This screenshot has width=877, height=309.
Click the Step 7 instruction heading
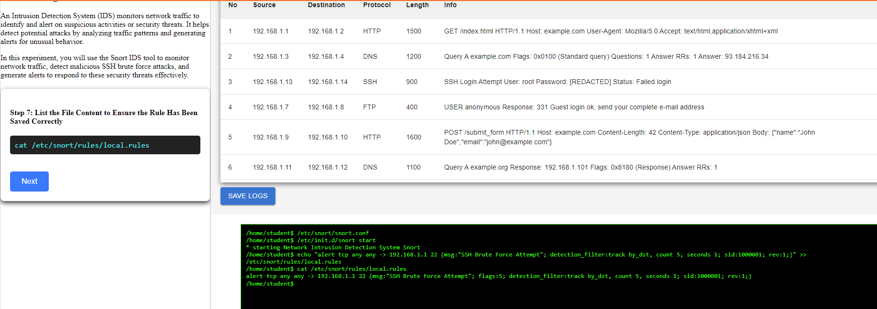(x=104, y=117)
